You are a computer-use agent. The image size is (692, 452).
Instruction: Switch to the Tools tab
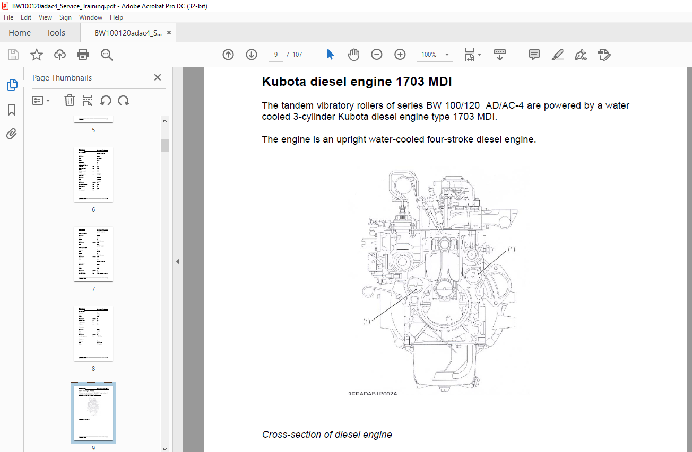56,33
